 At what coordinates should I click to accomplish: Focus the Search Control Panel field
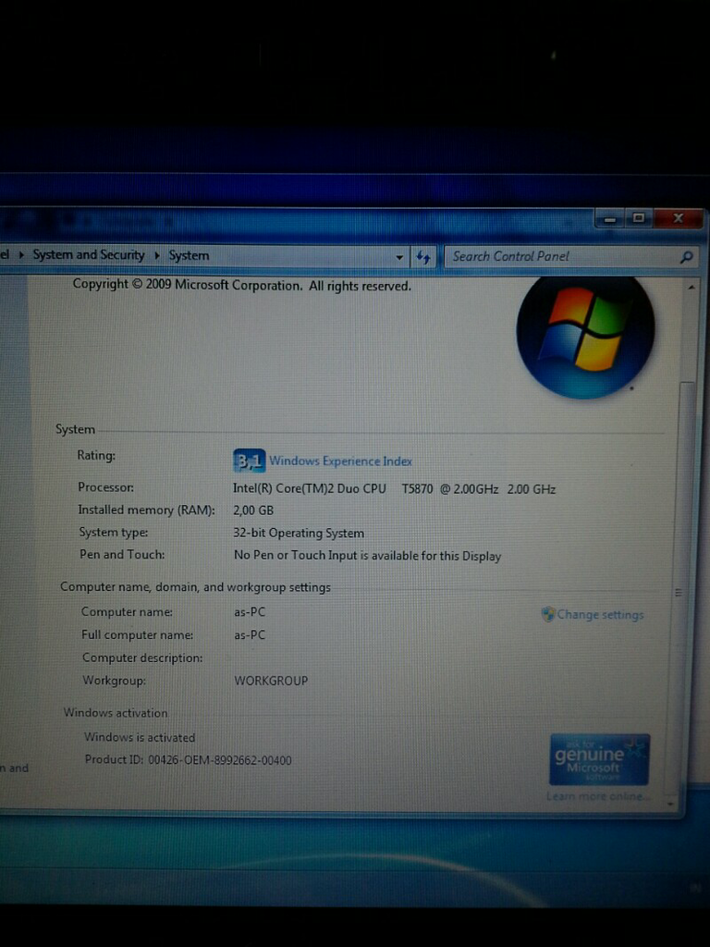571,257
